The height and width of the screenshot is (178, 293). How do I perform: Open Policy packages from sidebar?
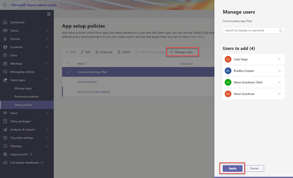(x=20, y=121)
